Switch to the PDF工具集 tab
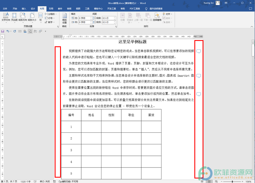 pyautogui.click(x=135, y=8)
